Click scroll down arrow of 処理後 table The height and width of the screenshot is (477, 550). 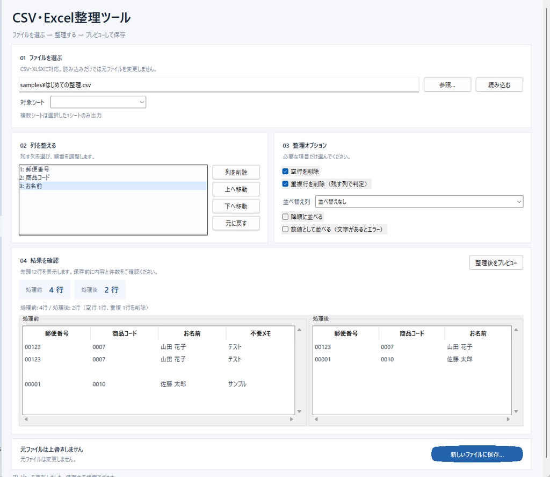pyautogui.click(x=516, y=411)
